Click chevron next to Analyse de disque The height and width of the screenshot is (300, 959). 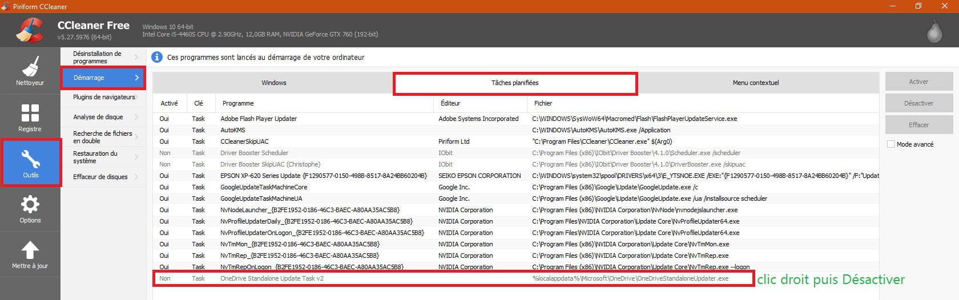[x=136, y=117]
